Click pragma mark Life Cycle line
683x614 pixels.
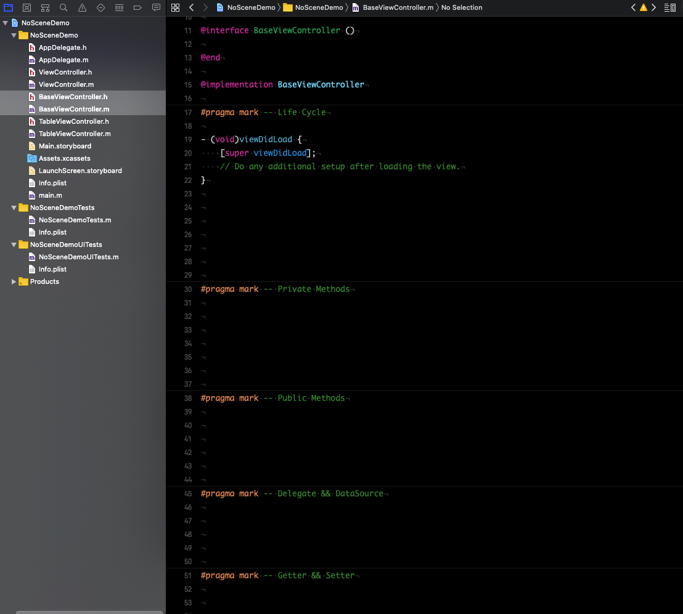[x=263, y=112]
